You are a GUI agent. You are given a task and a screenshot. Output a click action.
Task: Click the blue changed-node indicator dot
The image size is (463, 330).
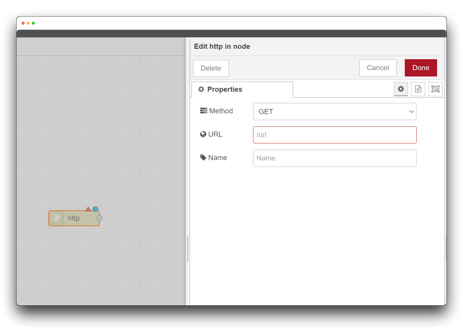click(x=95, y=209)
